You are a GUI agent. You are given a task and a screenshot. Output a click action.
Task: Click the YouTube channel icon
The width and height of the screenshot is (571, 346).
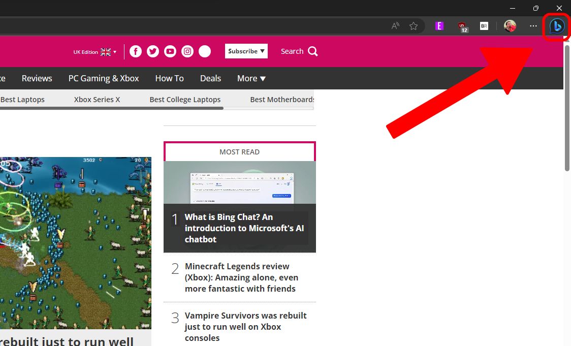click(x=170, y=51)
